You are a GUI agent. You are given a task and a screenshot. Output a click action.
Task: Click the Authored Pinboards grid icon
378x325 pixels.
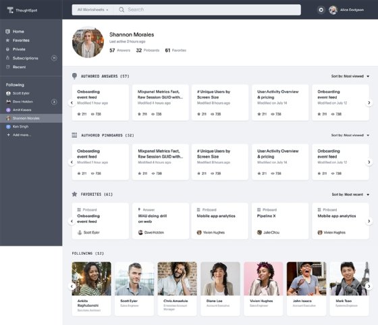74,135
